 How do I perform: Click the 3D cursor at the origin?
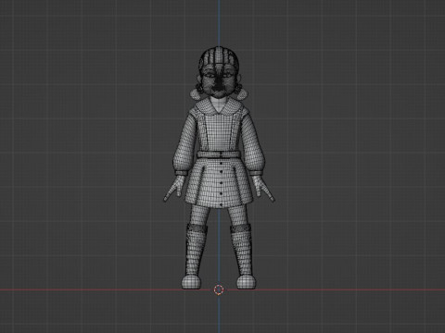tap(219, 290)
